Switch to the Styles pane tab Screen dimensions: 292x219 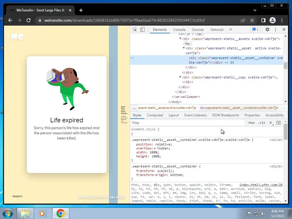pos(137,115)
